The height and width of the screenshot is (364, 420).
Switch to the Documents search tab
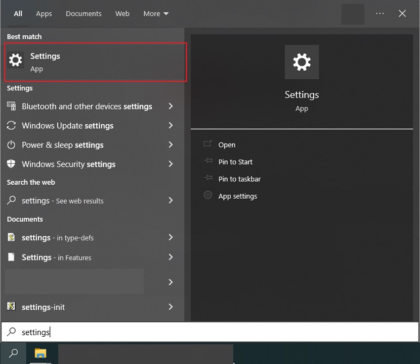coord(84,14)
